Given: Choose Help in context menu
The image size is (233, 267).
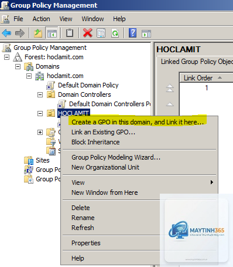Looking at the screenshot, I should click(x=139, y=258).
